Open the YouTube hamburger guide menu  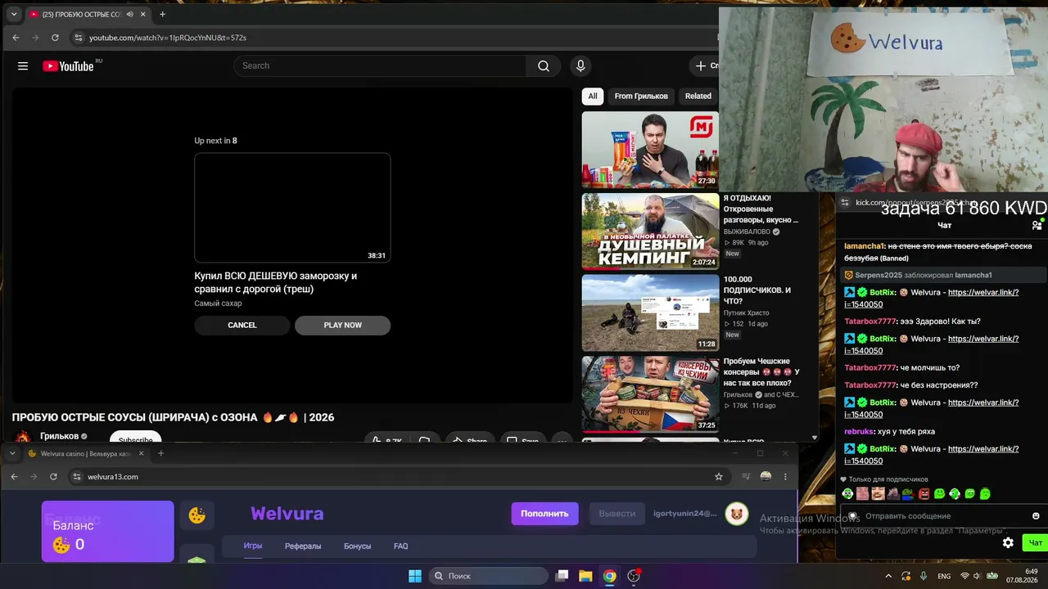pos(23,66)
